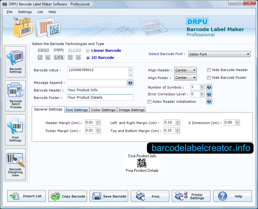Adjust Number of Symbols spinner
Viewport: 258px width, 209px height.
pyautogui.click(x=202, y=87)
